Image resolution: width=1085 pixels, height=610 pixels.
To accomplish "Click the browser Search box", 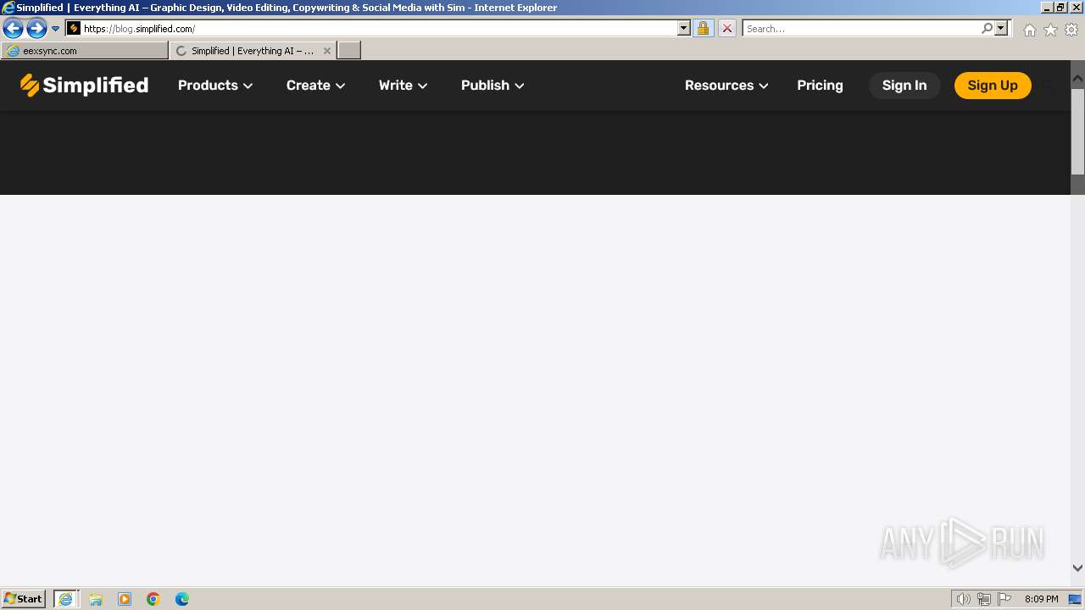I will [861, 29].
